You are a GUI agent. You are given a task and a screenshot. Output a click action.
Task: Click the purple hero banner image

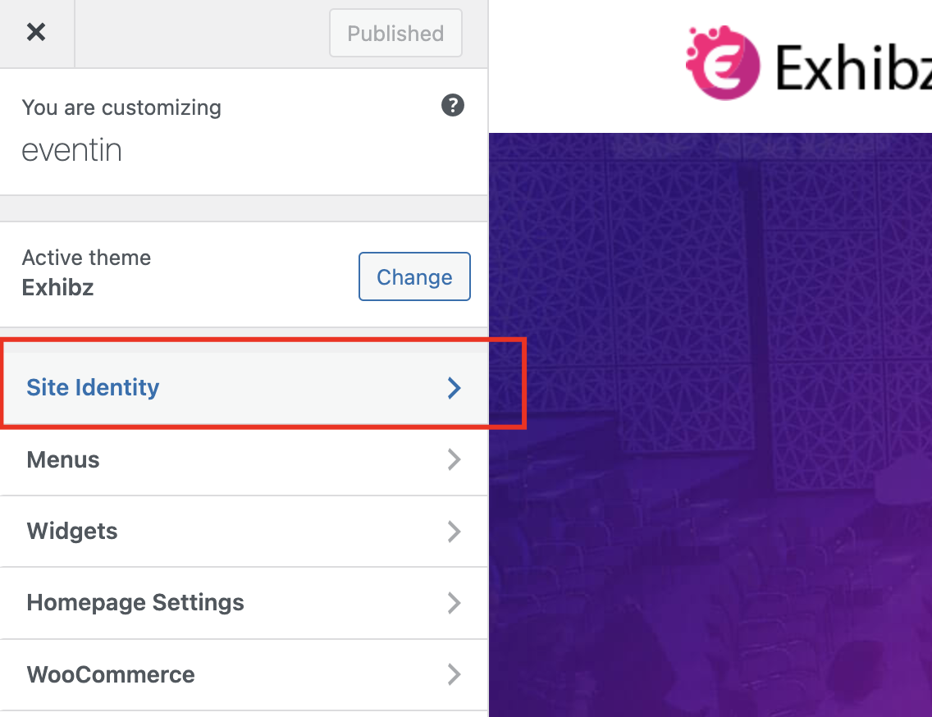tap(710, 424)
